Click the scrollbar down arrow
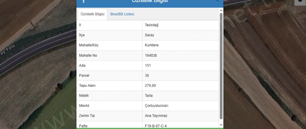306x129 pixels. point(221,125)
